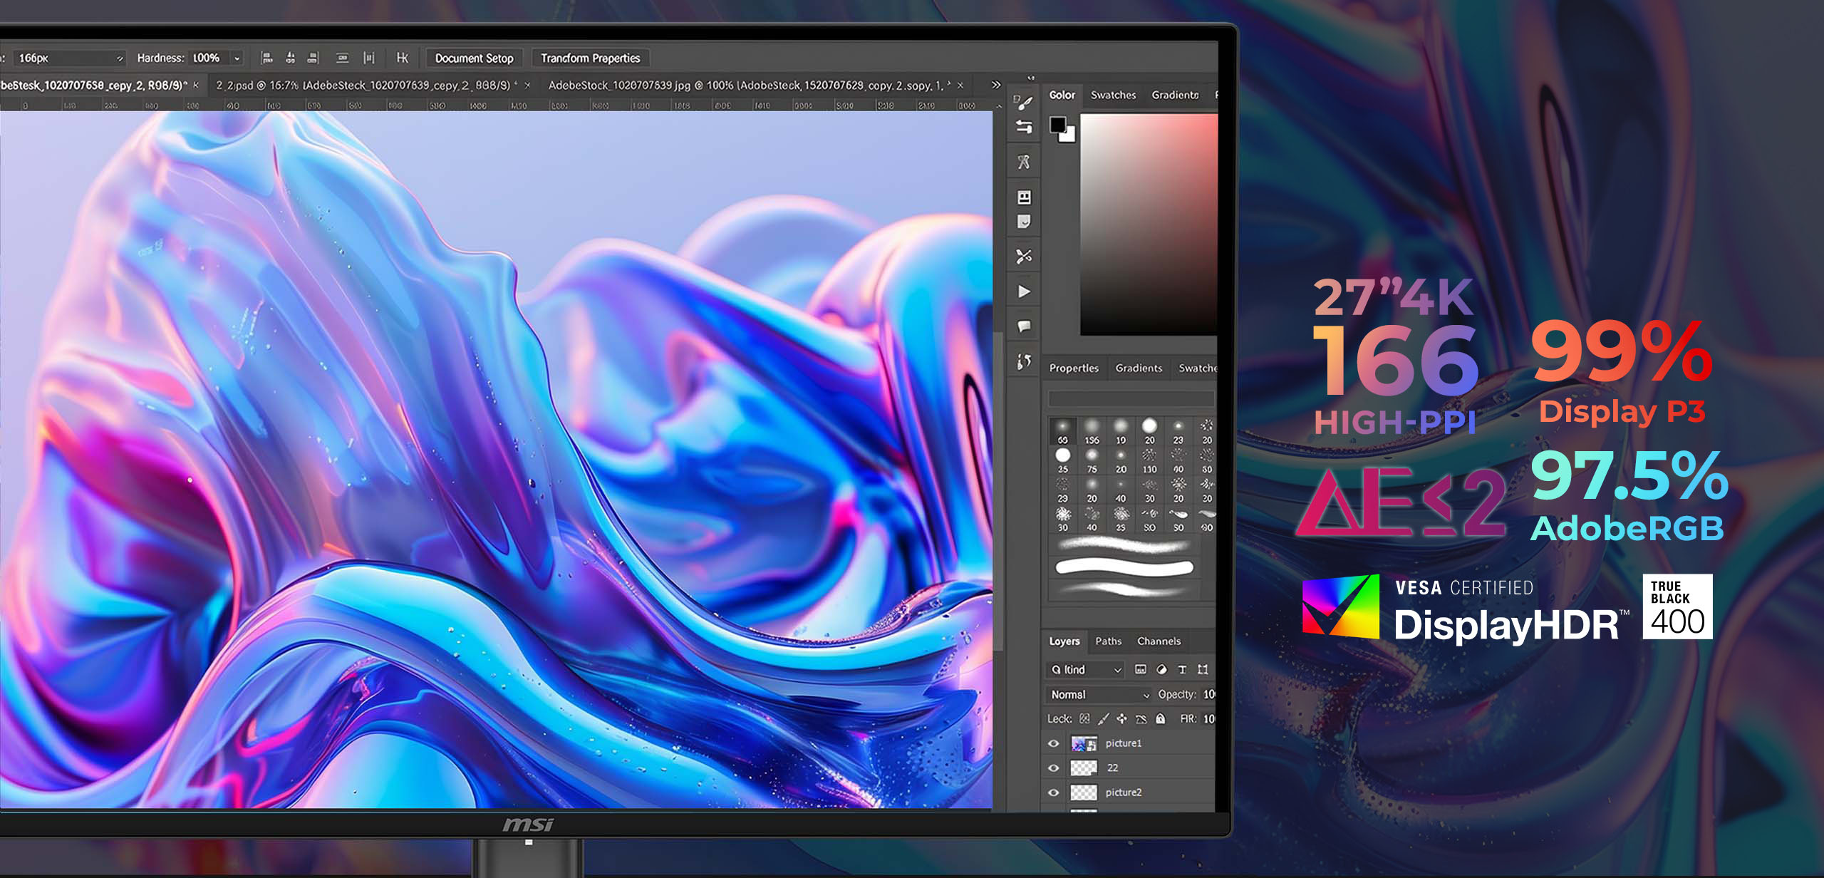Open the Properties panel tab

pos(1074,368)
